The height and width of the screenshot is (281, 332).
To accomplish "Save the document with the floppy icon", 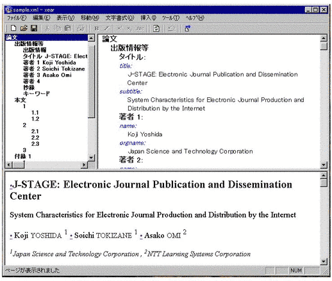I will (34, 28).
